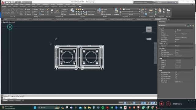This screenshot has height=110, width=196.
Task: Click the Mirror command
Action: (x=35, y=12)
